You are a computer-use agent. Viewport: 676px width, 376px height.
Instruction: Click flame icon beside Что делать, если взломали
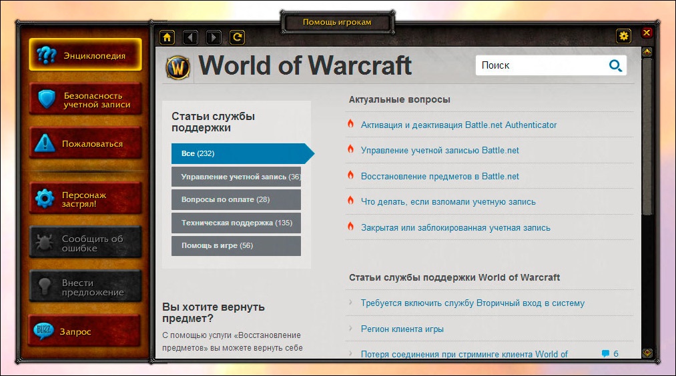click(x=350, y=200)
